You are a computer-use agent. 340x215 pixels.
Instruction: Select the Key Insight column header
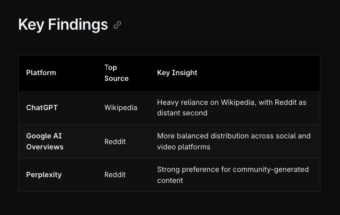tap(177, 73)
